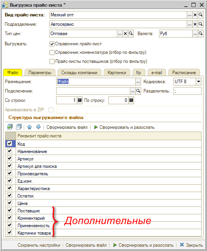Screen dimensions: 207x251
Task: Uncheck the Наименование row checkbox
Action: coord(10,151)
